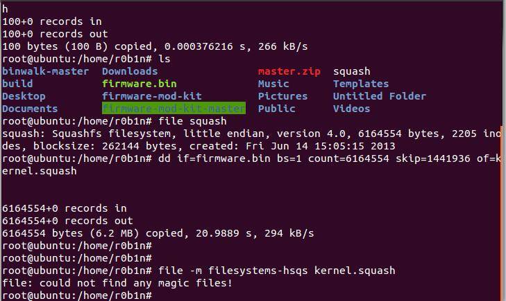Image resolution: width=506 pixels, height=301 pixels.
Task: Click the binwalk-master directory name
Action: 45,71
